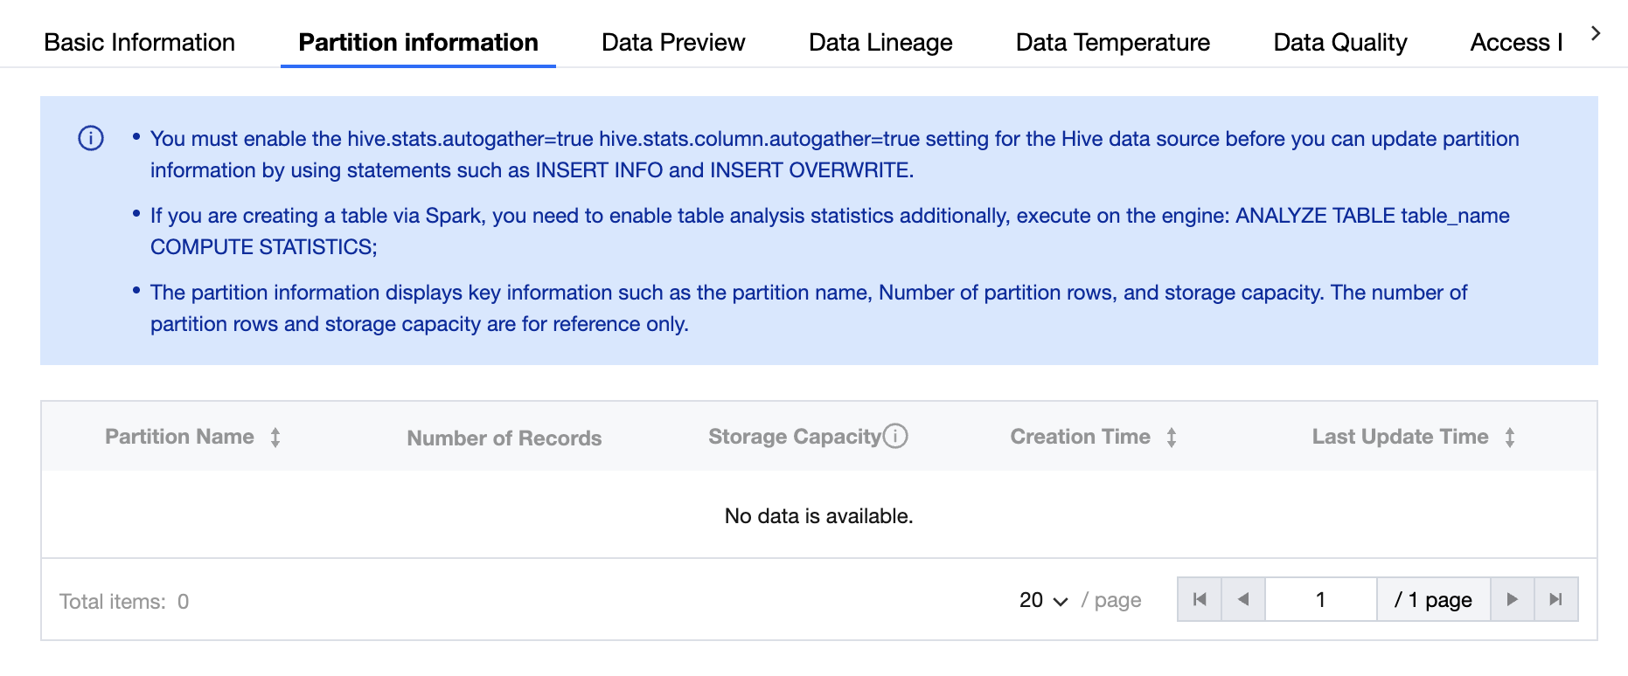
Task: Select the Data Temperature tab
Action: (1112, 42)
